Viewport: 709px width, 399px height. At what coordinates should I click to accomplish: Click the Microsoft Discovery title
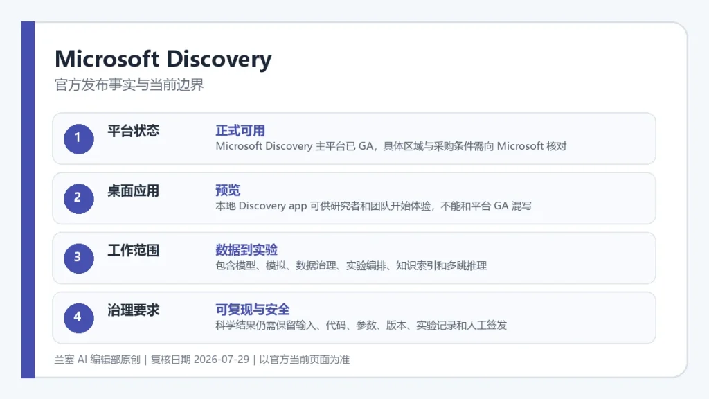163,60
